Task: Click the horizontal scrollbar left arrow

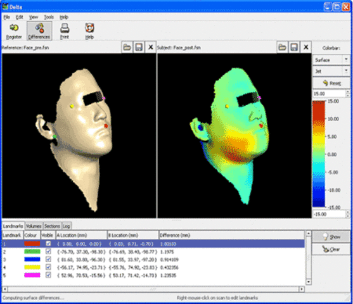Action: click(4, 289)
